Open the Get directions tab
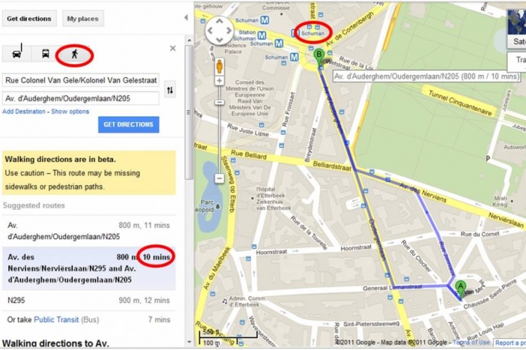The height and width of the screenshot is (350, 526). pos(29,19)
